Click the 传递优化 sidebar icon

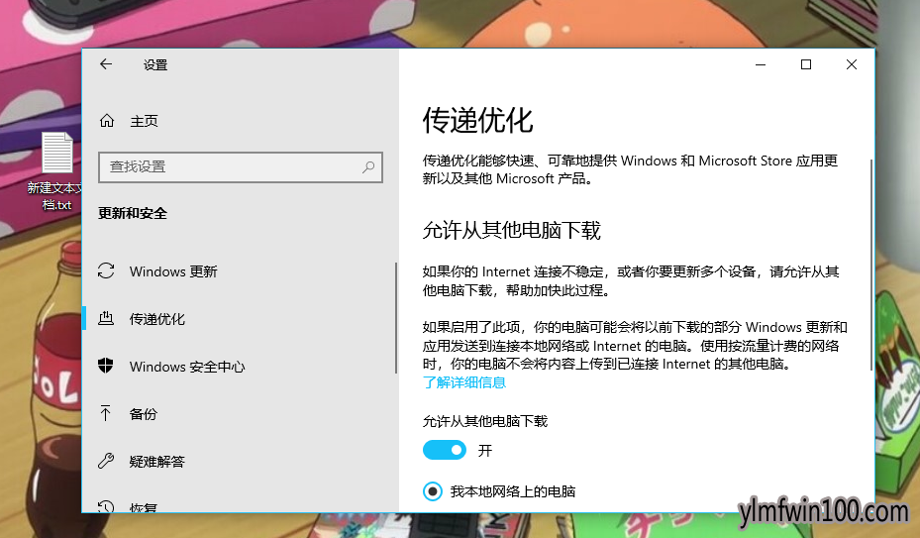click(x=106, y=318)
